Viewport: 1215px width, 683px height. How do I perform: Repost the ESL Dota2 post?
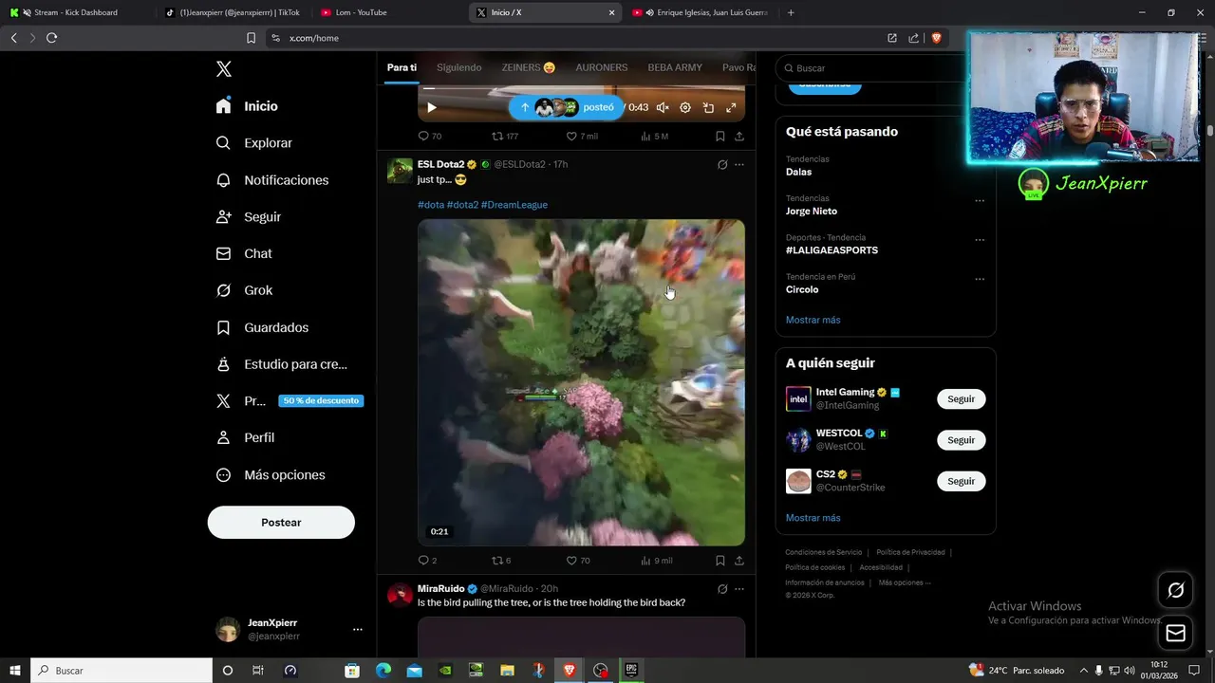tap(500, 561)
